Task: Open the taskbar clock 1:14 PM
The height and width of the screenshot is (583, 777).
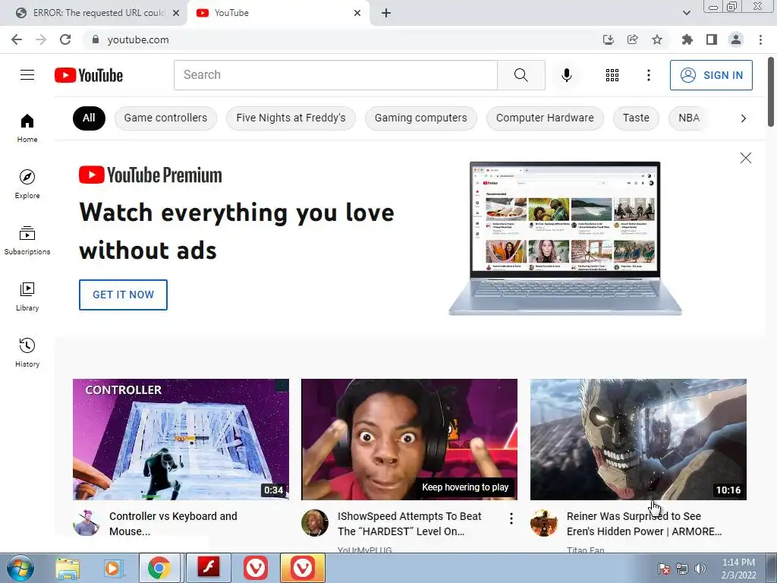Action: (x=738, y=569)
